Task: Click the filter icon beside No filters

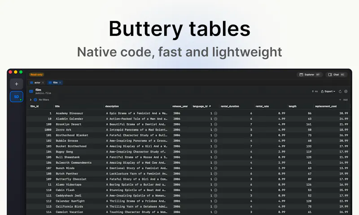Action: pos(35,100)
